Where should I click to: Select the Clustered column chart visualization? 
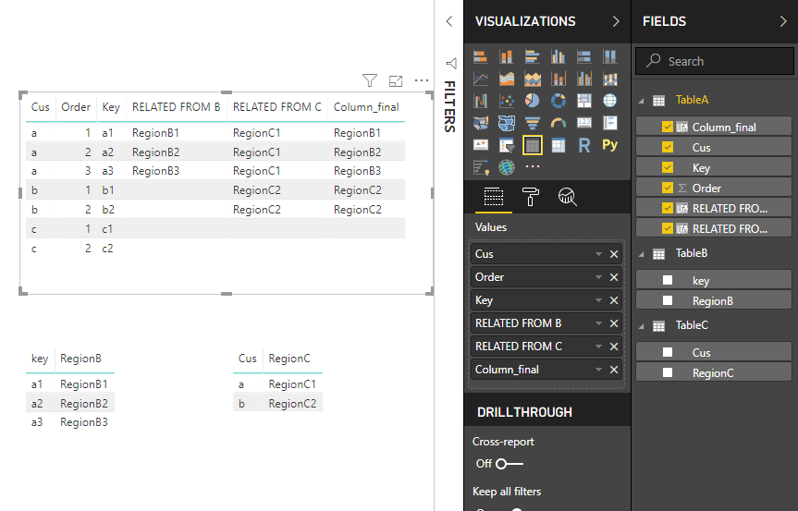coord(559,56)
